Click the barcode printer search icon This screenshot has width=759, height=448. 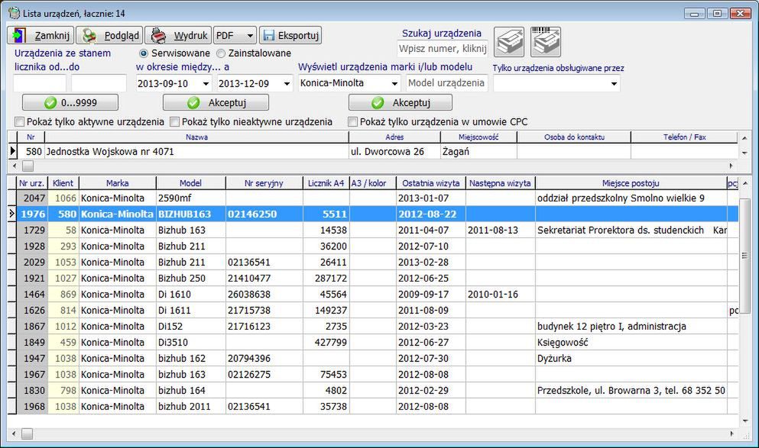point(546,42)
